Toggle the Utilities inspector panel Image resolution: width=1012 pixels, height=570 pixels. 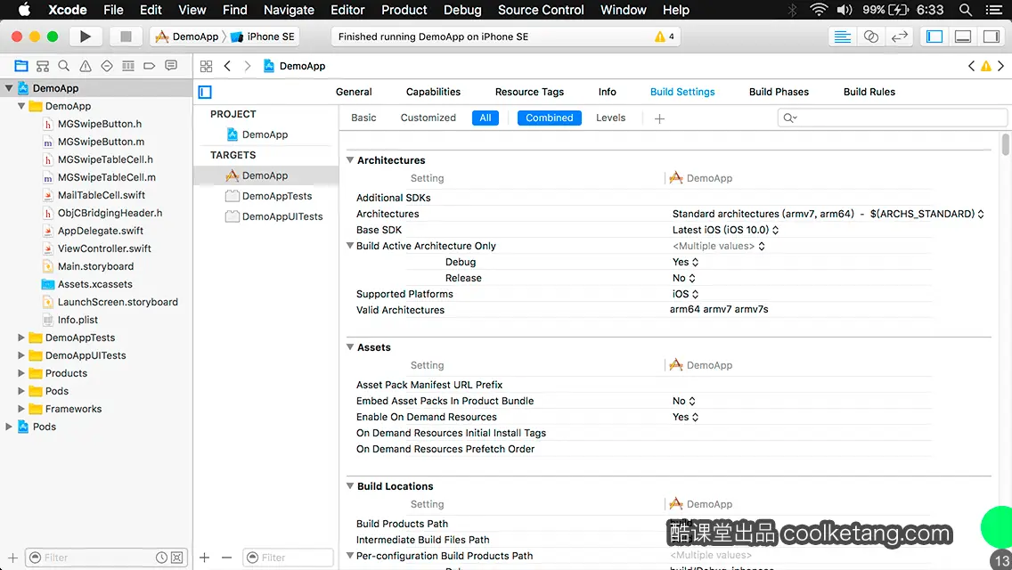(992, 37)
